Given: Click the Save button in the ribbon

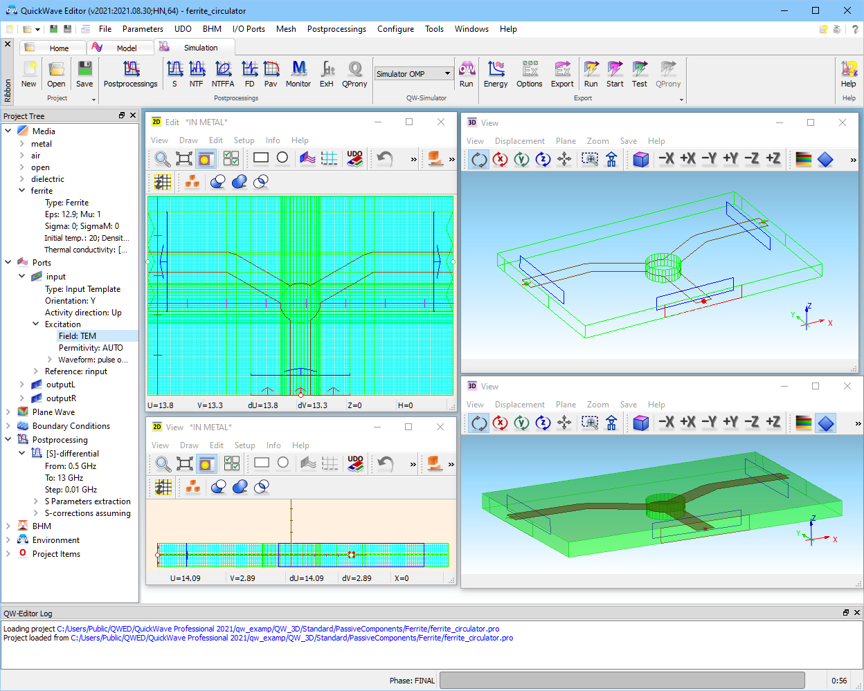Looking at the screenshot, I should [x=84, y=74].
